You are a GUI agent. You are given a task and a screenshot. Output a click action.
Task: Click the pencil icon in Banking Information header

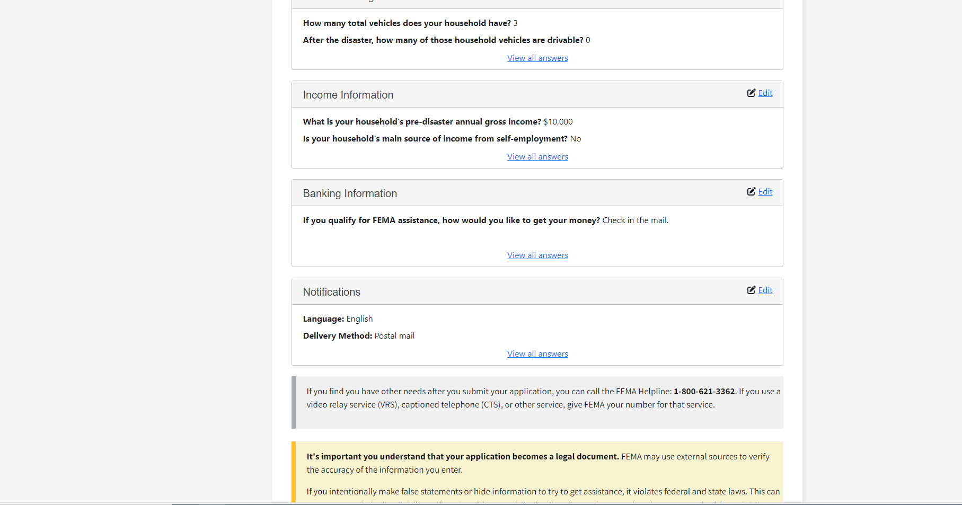click(751, 192)
